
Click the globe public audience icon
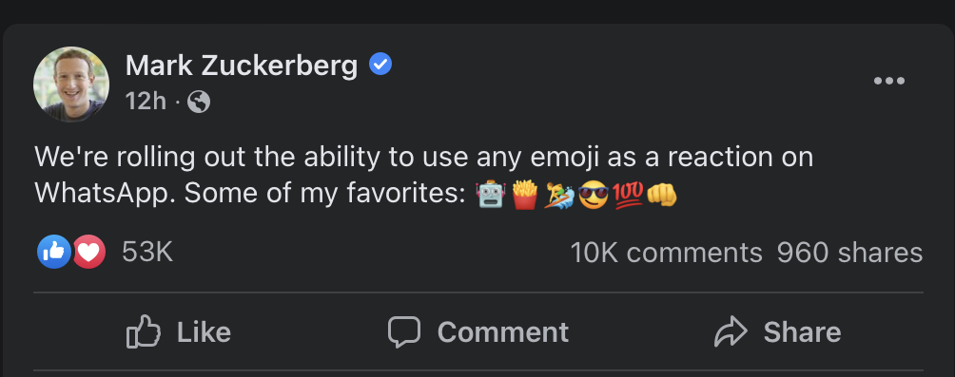tap(199, 102)
